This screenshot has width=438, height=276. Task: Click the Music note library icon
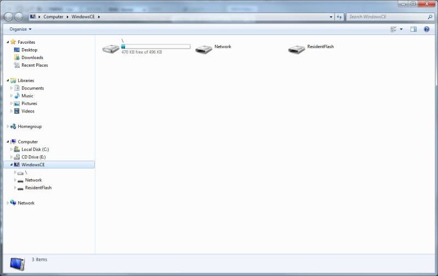point(17,96)
